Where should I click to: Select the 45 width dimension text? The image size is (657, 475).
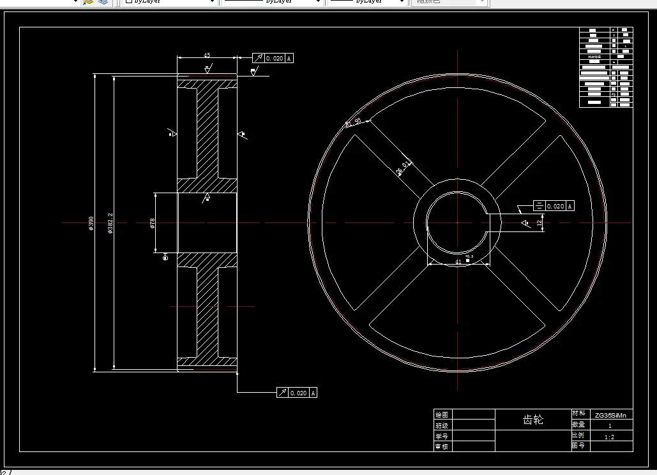[207, 55]
